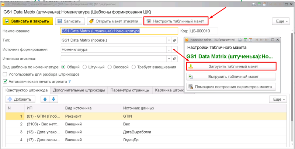295x149 pixels.
Task: Open Помощник построения параметров макета
Action: (231, 87)
